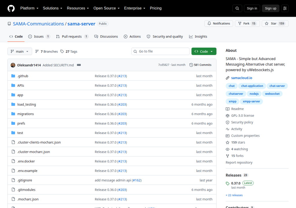This screenshot has width=296, height=208.
Task: Open .cluster-clients-mocharc.json file
Action: click(x=39, y=142)
